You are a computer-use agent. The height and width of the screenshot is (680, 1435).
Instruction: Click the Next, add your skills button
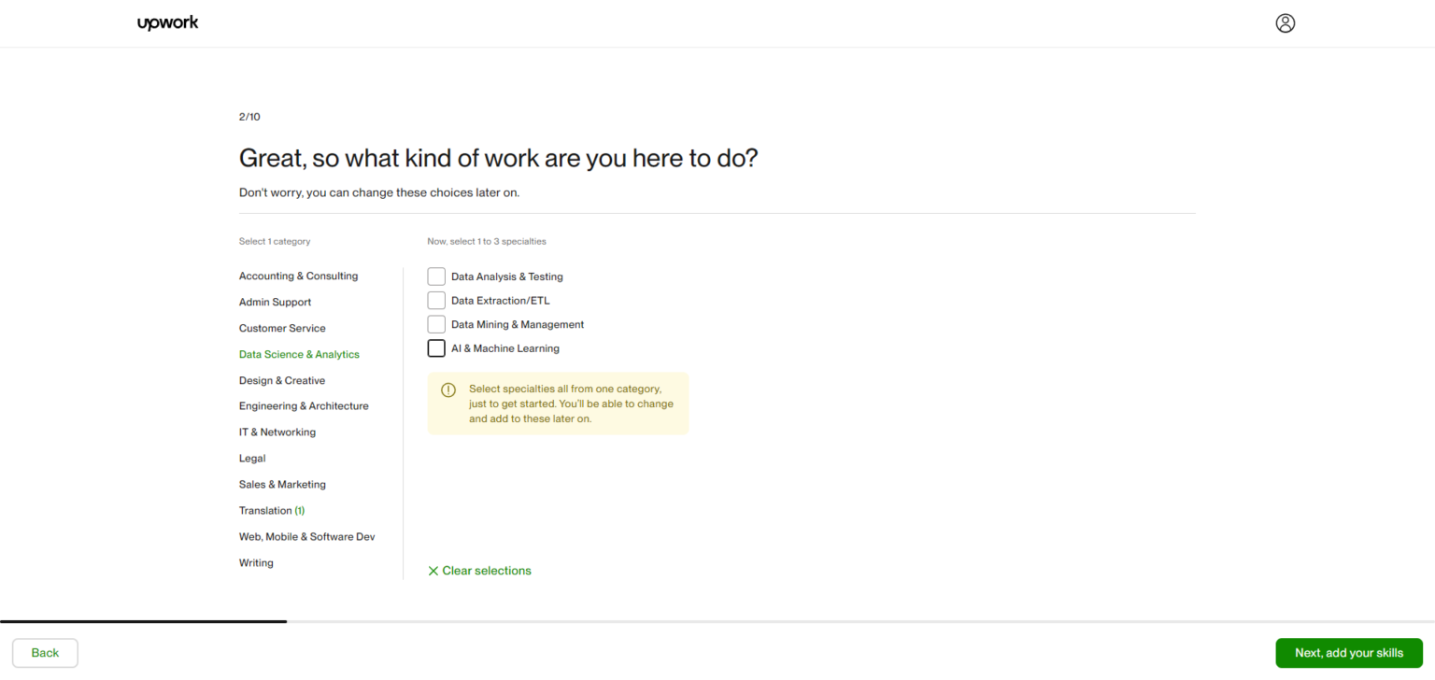click(x=1349, y=653)
